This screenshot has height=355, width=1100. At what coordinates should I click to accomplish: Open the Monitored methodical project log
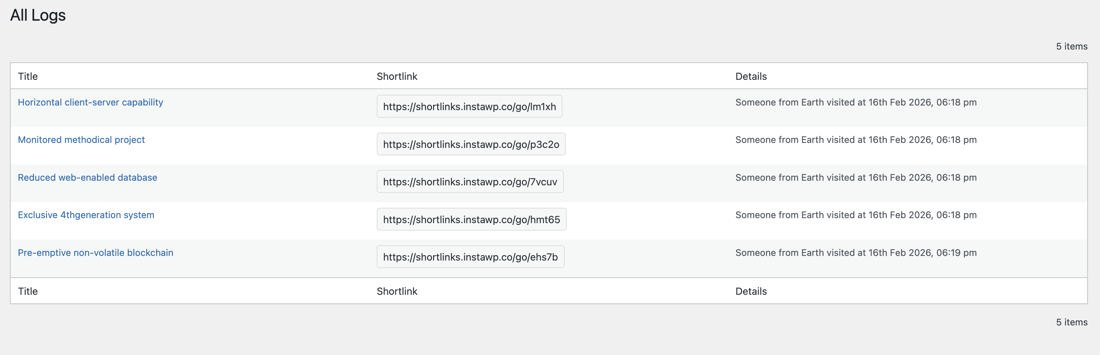tap(81, 140)
